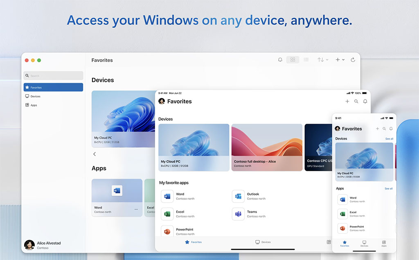Screen dimensions: 419x260
Task: Click See all next to phone Devices
Action: click(x=389, y=139)
